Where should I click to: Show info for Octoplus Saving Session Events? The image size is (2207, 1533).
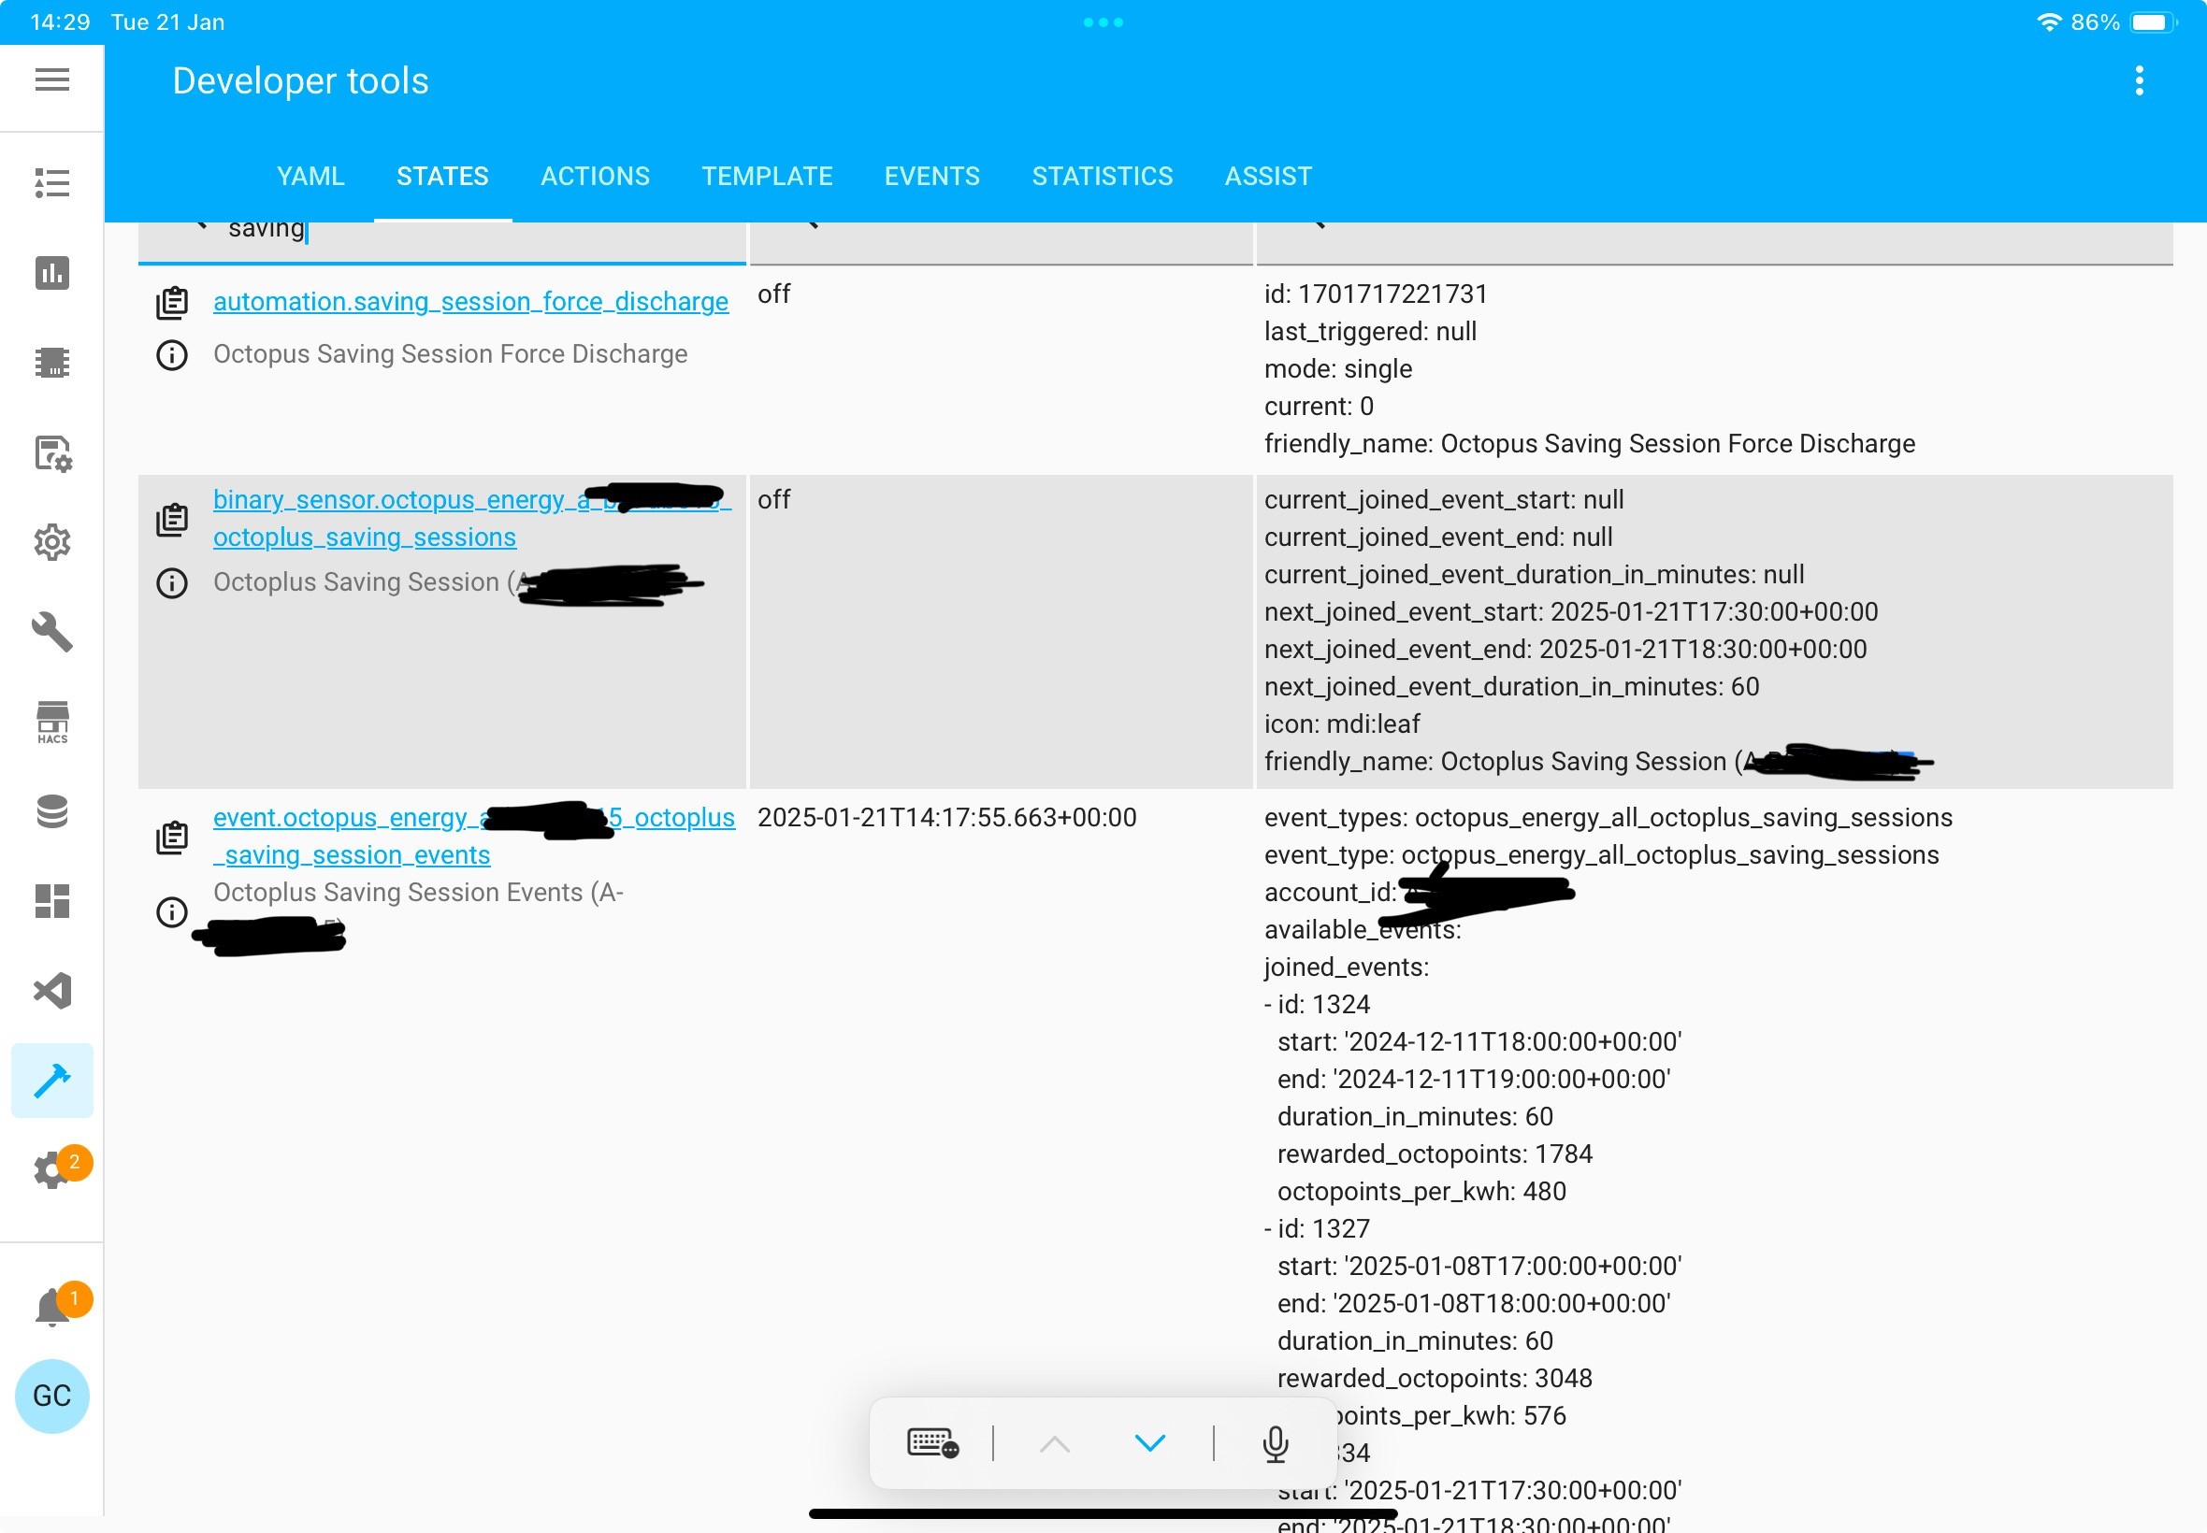click(x=172, y=911)
